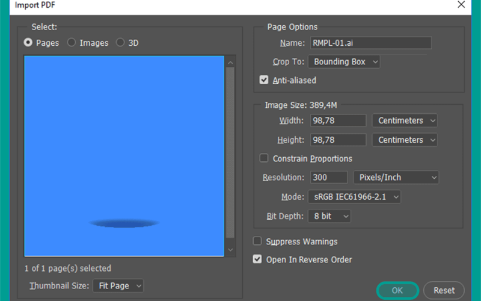
Task: Close the Import PDF dialog
Action: pyautogui.click(x=461, y=5)
